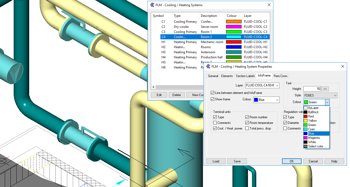The image size is (350, 187).
Task: Click the >> button beside Height field
Action: (x=325, y=89)
